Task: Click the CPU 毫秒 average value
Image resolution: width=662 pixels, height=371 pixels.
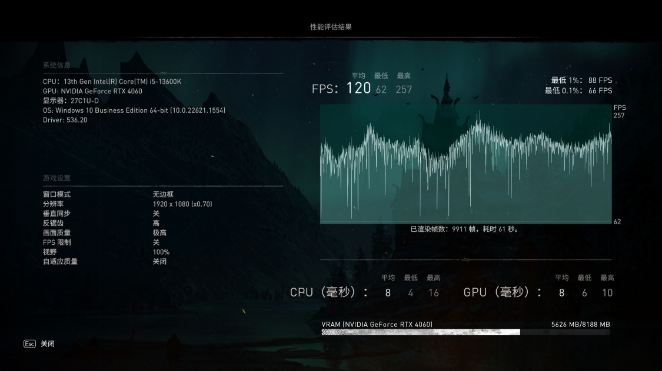Action: tap(388, 293)
